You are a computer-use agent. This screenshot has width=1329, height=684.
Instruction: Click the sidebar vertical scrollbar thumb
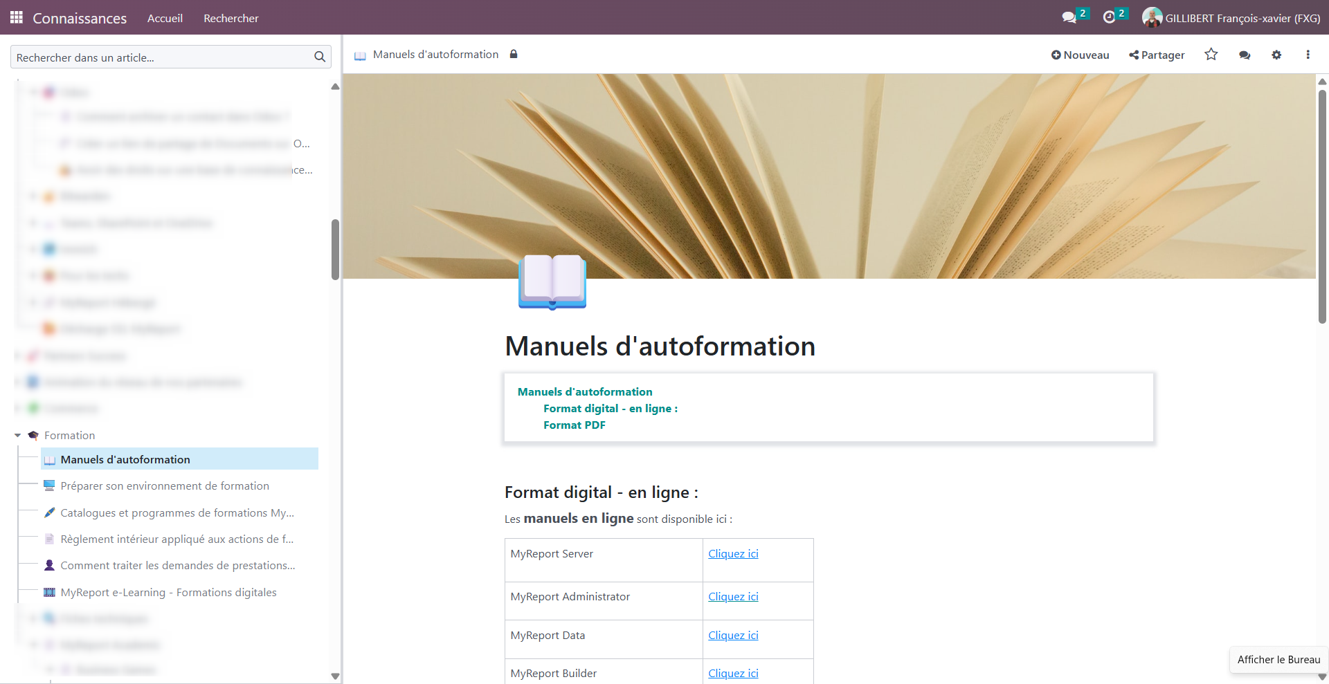[335, 249]
